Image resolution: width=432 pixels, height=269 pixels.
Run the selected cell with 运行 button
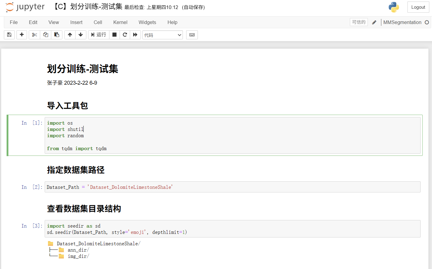pos(98,35)
